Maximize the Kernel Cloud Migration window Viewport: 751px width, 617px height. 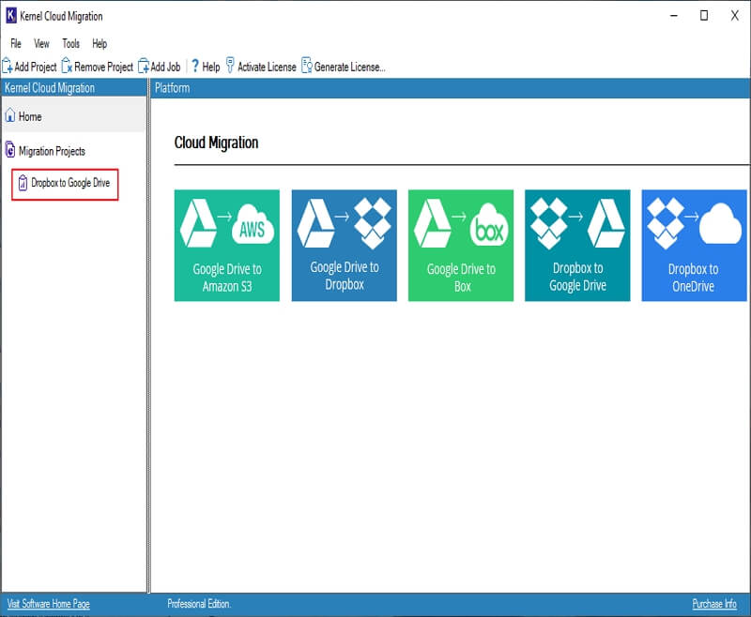point(704,16)
